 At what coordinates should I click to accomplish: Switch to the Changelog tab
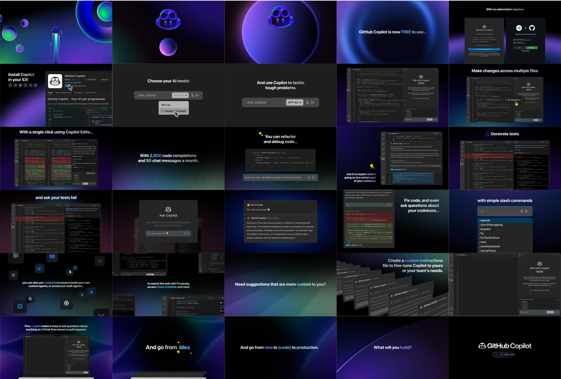click(78, 93)
